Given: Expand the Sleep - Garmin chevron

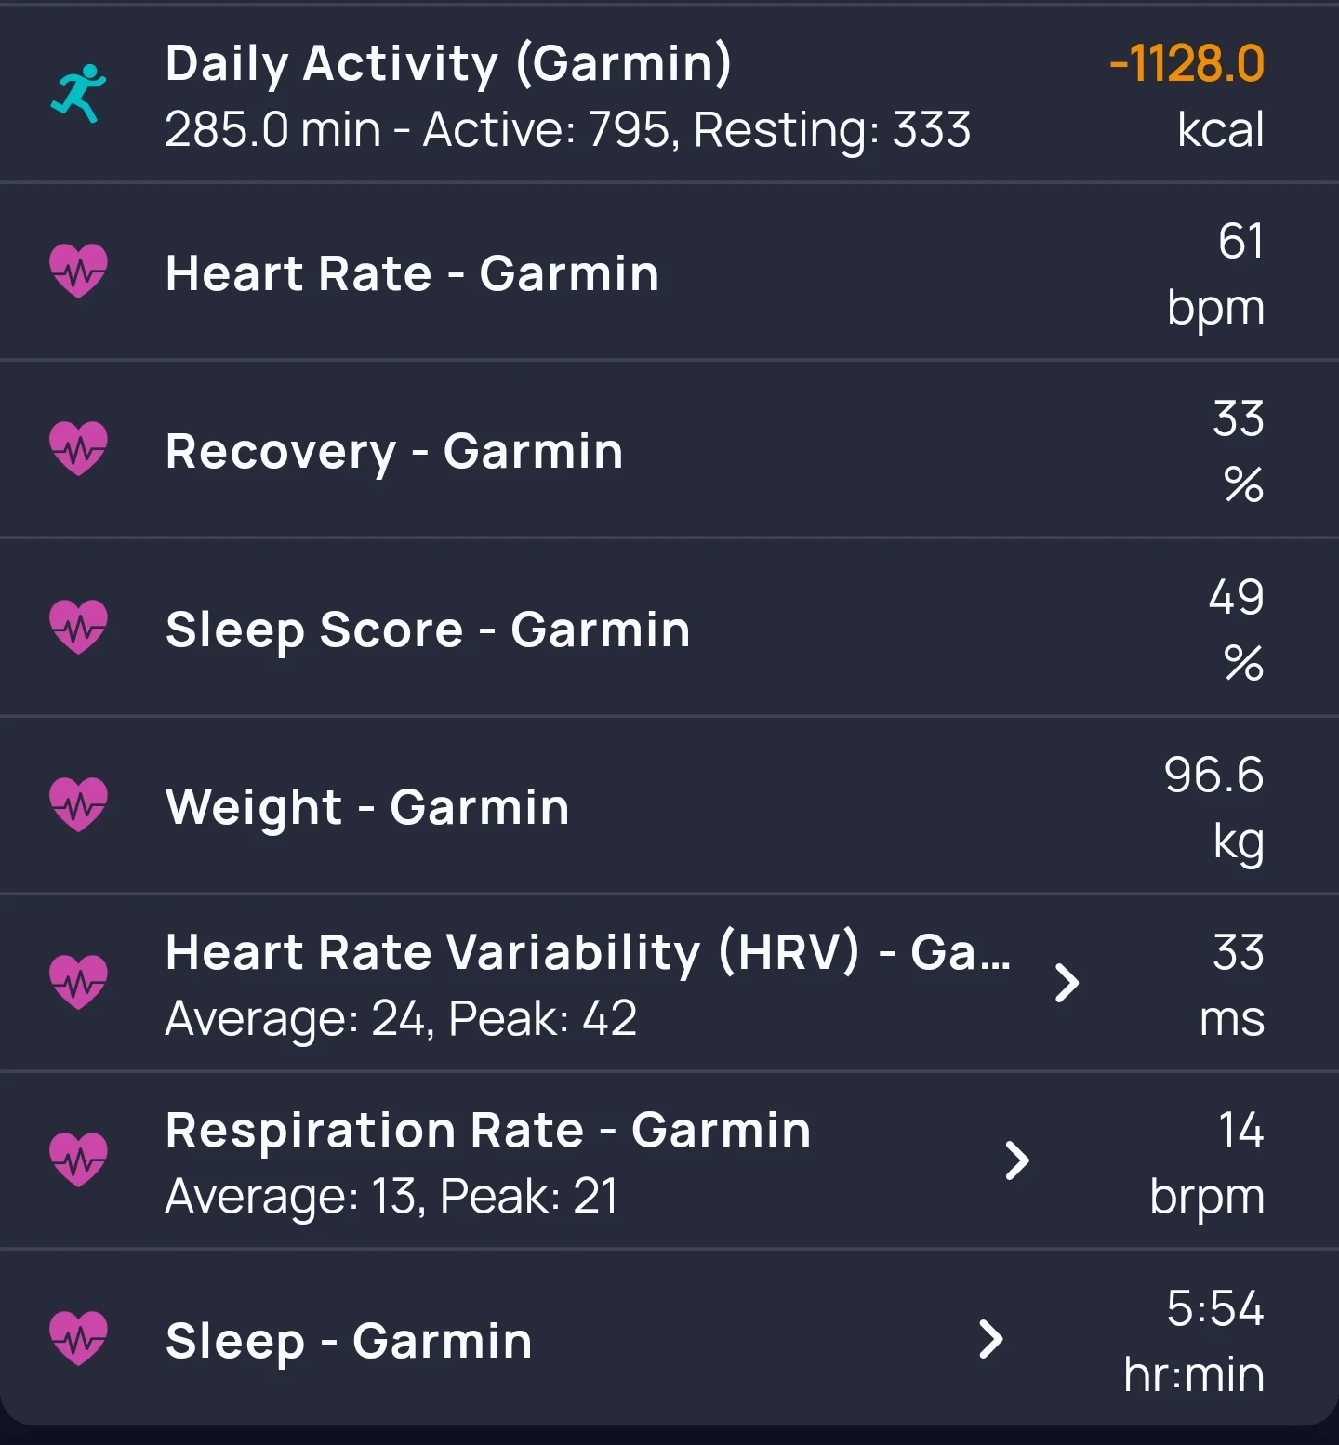Looking at the screenshot, I should (992, 1339).
